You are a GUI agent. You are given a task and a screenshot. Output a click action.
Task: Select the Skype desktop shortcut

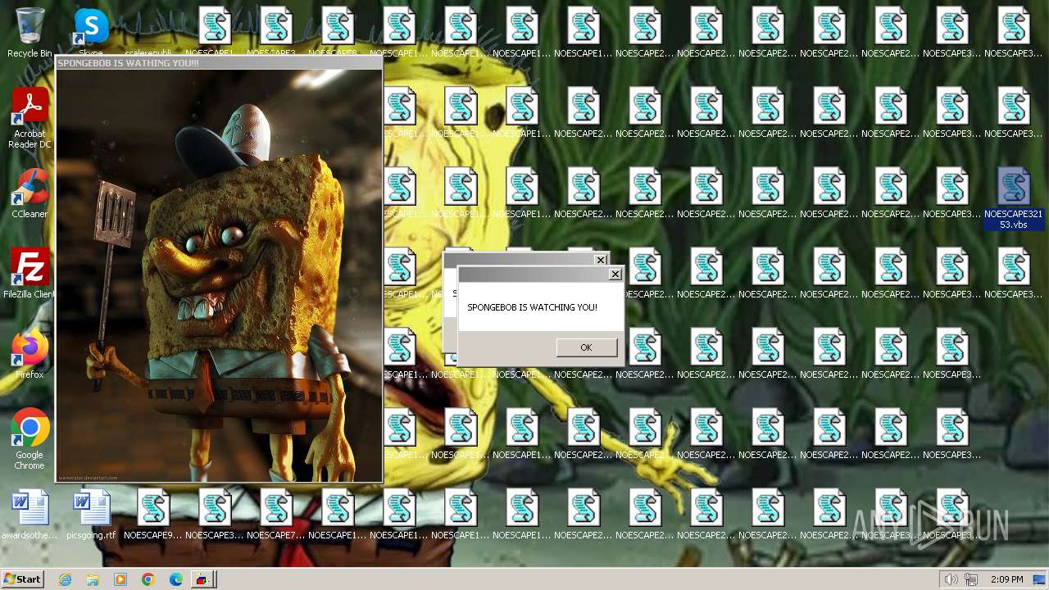point(91,33)
